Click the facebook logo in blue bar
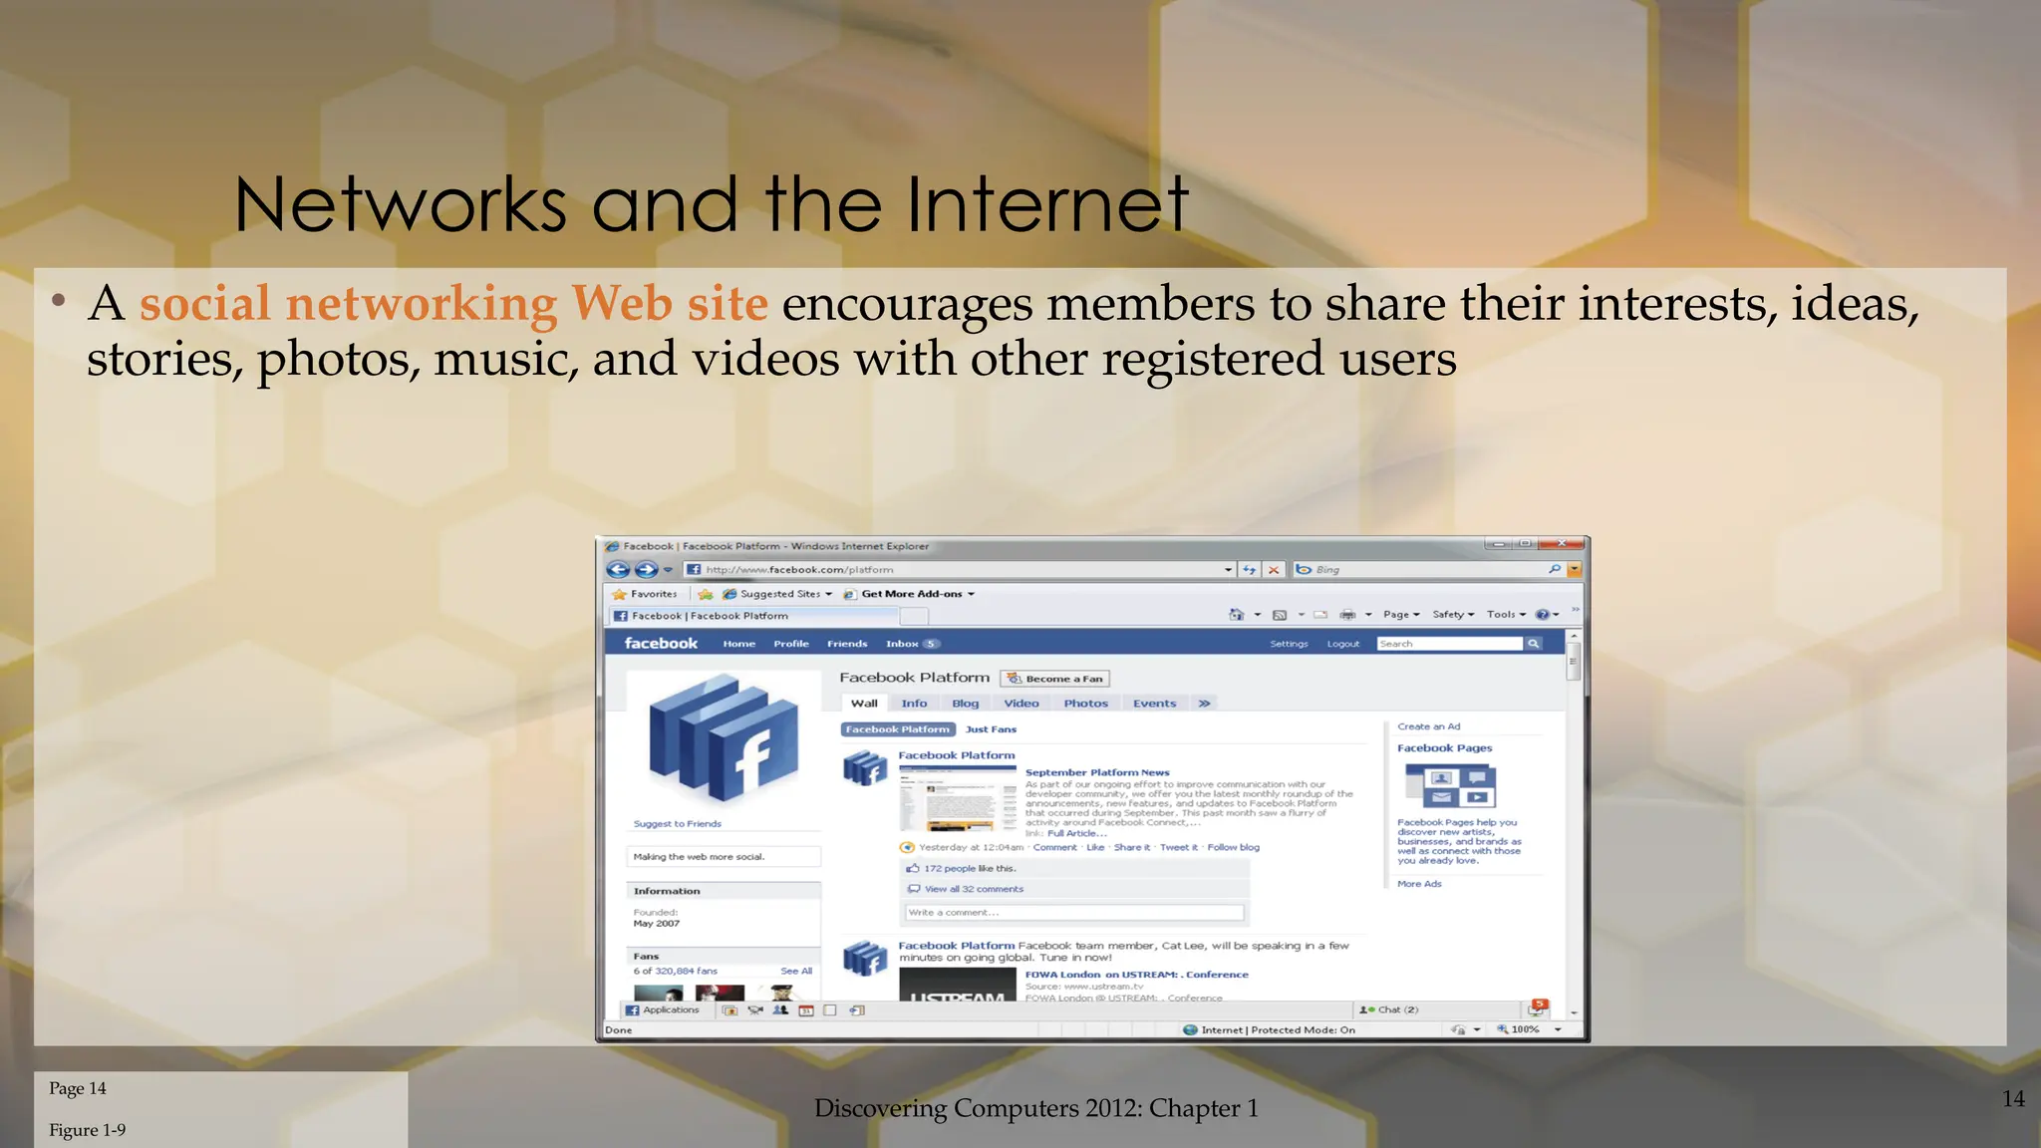 coord(661,644)
